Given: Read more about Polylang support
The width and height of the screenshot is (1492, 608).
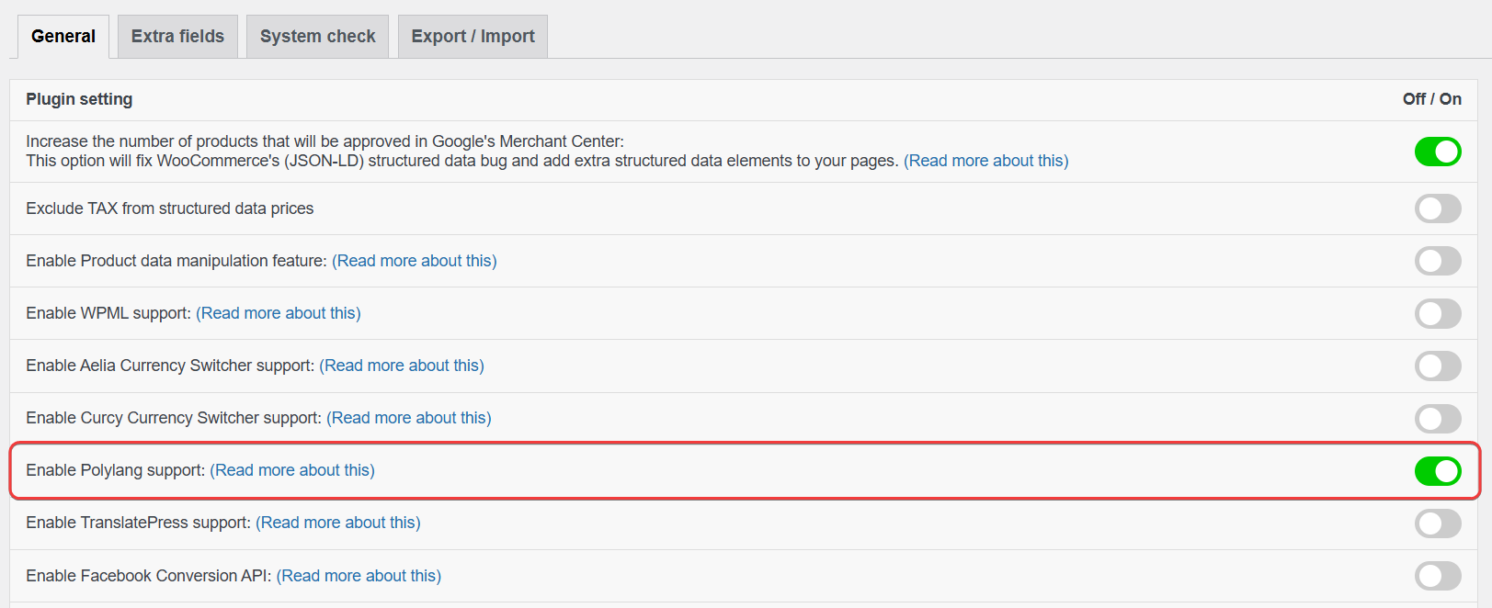Looking at the screenshot, I should click(292, 470).
